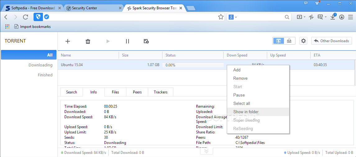Click the greyed-out Start play icon
This screenshot has width=356, height=157.
[x=108, y=41]
